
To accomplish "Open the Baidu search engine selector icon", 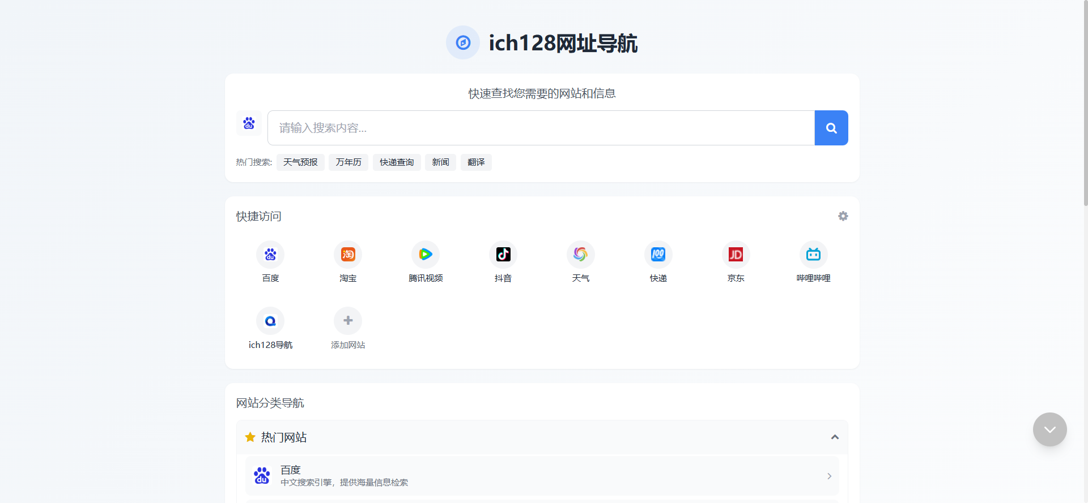I will [x=249, y=123].
